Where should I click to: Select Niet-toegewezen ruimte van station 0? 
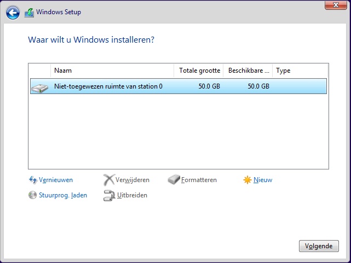tap(108, 86)
